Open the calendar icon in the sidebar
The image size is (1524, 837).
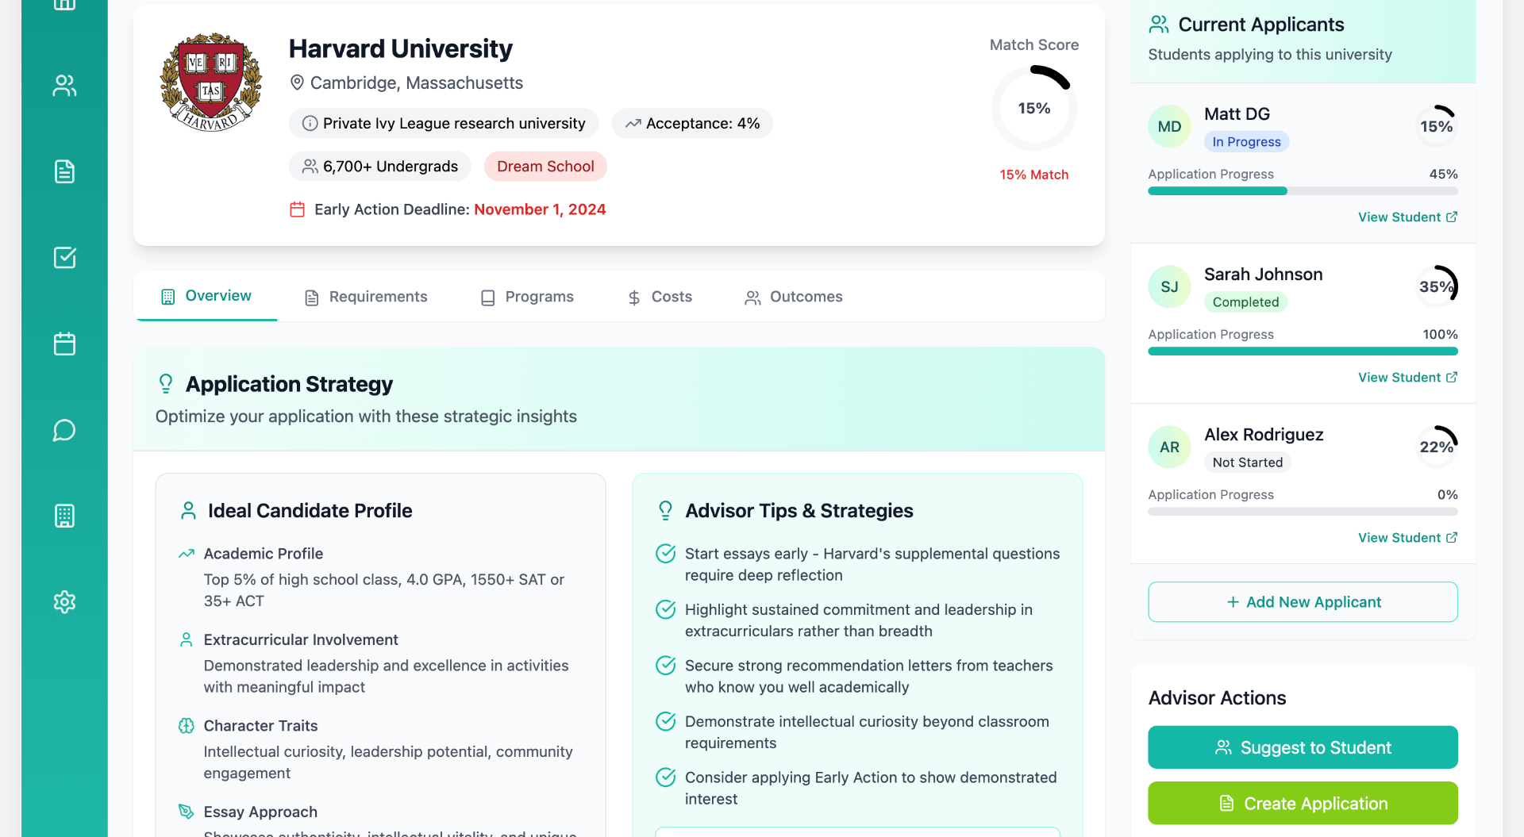[x=64, y=344]
